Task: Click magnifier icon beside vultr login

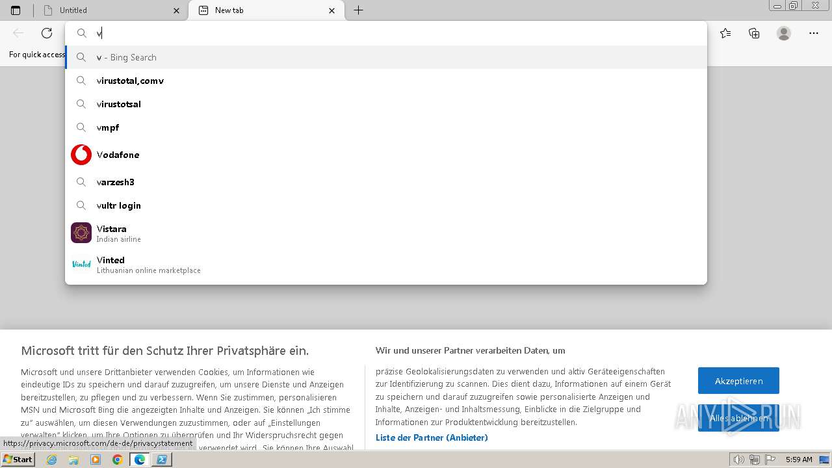Action: click(81, 205)
